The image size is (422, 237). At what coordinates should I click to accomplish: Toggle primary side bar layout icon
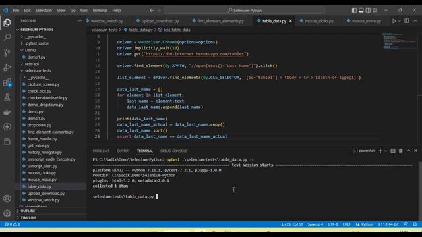(x=354, y=11)
